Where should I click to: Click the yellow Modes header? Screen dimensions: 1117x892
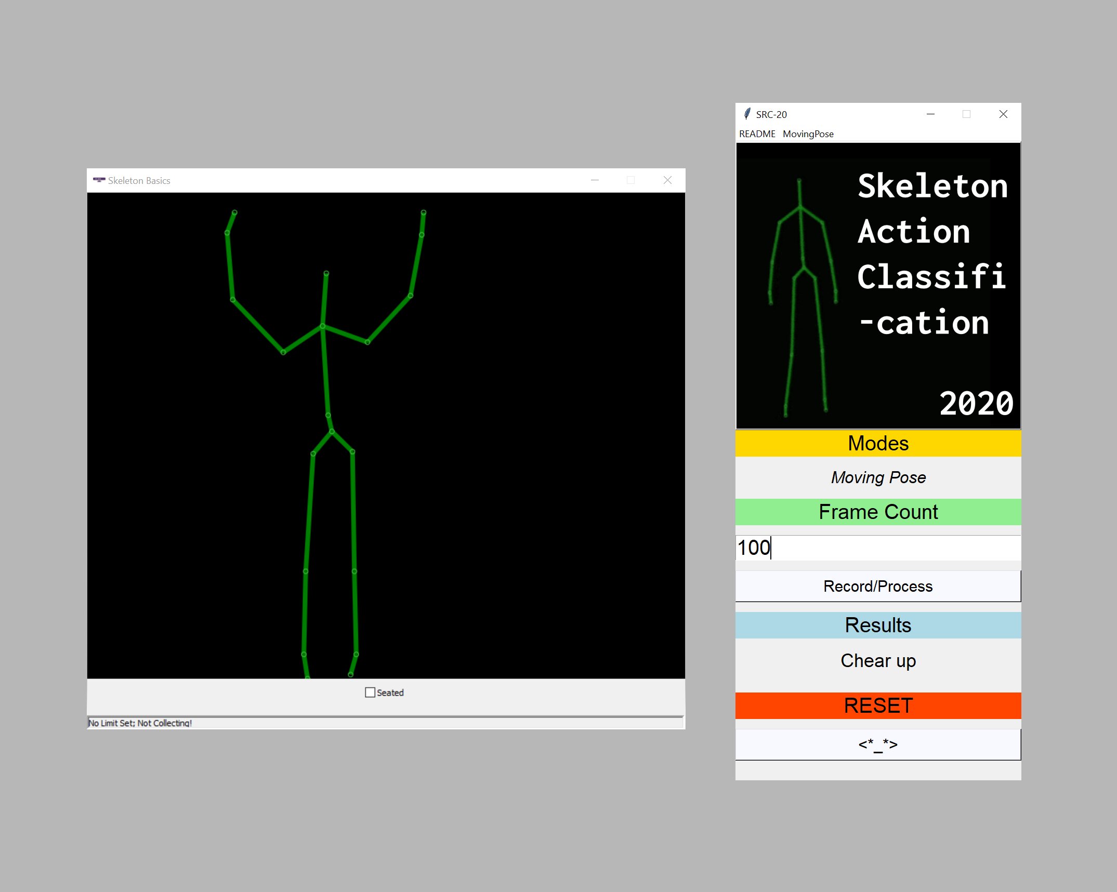pos(877,444)
